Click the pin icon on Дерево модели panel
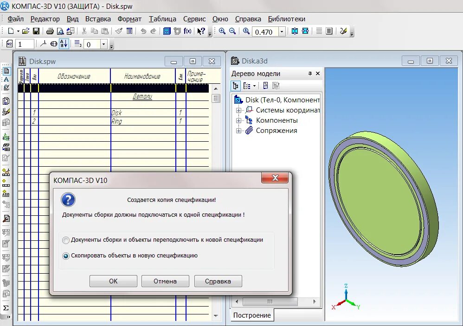Image resolution: width=463 pixels, height=326 pixels. pyautogui.click(x=310, y=73)
